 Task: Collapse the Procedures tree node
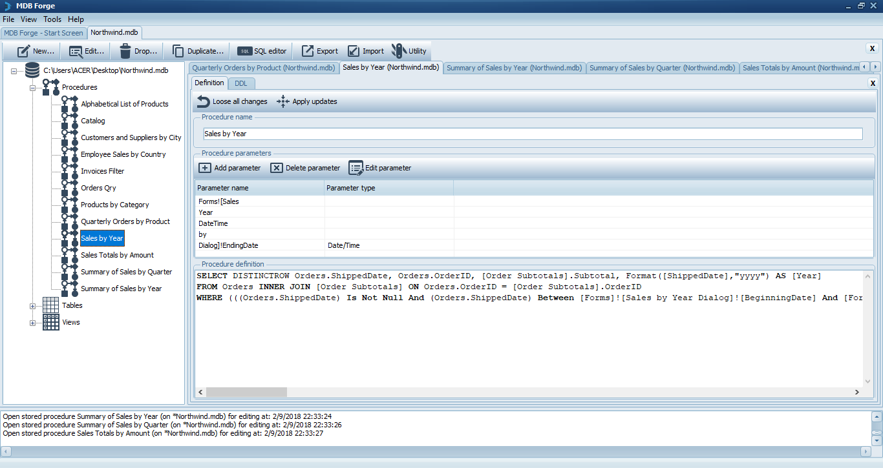pos(32,88)
